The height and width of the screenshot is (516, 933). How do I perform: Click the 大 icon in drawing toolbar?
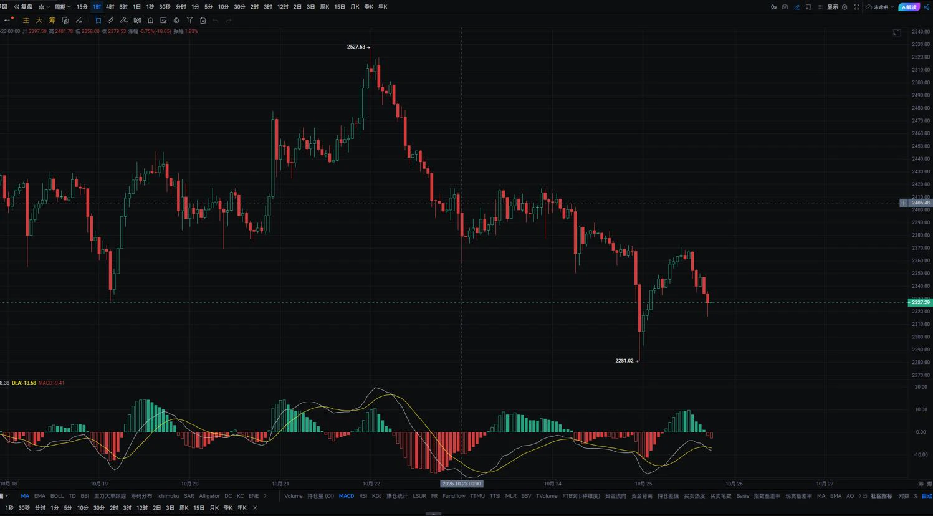coord(39,21)
